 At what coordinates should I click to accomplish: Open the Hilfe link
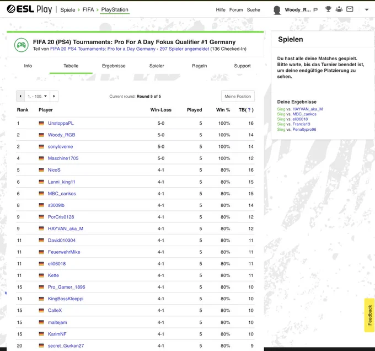[221, 10]
